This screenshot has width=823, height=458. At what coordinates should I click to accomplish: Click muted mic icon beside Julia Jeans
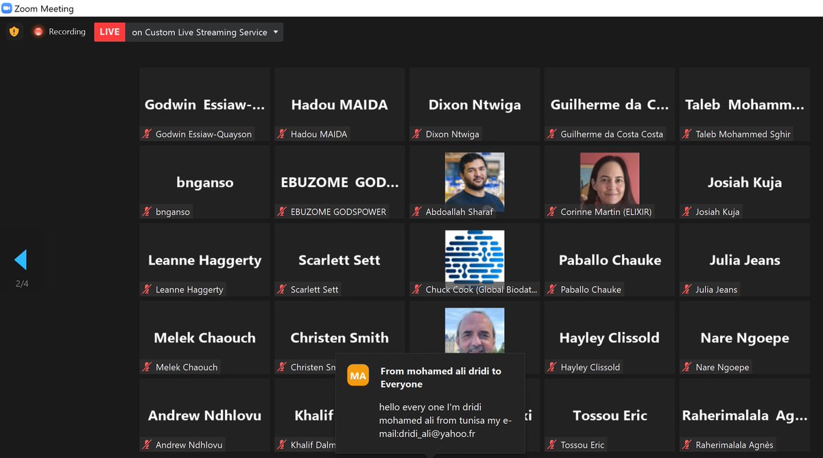(x=687, y=290)
